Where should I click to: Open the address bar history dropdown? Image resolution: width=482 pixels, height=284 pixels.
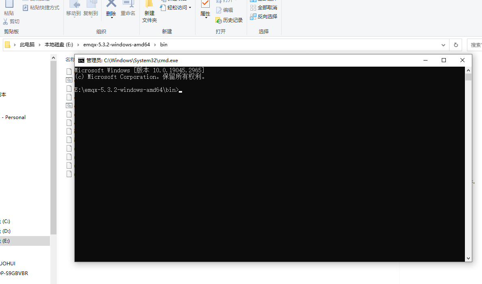coord(443,45)
